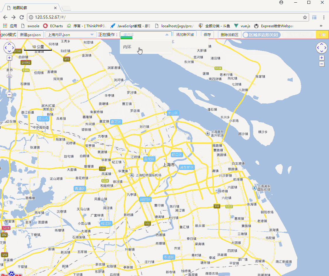The height and width of the screenshot is (276, 329).
Task: Click yellow 下载 button
Action: pyautogui.click(x=322, y=35)
